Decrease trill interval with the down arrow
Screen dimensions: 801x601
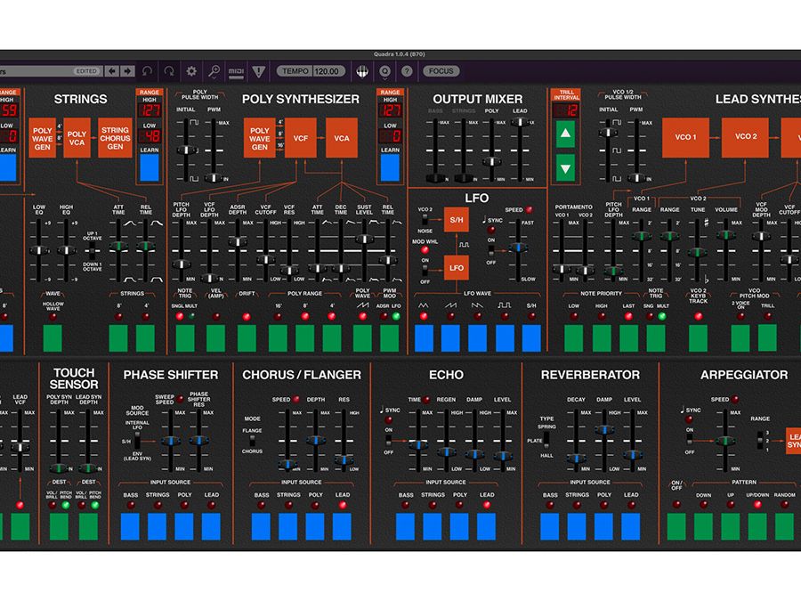(x=565, y=168)
